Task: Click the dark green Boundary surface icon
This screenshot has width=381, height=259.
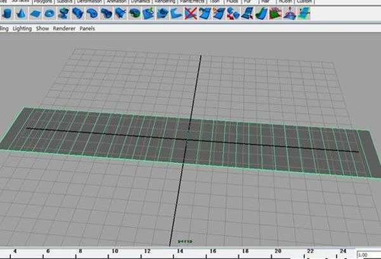Action: point(134,13)
